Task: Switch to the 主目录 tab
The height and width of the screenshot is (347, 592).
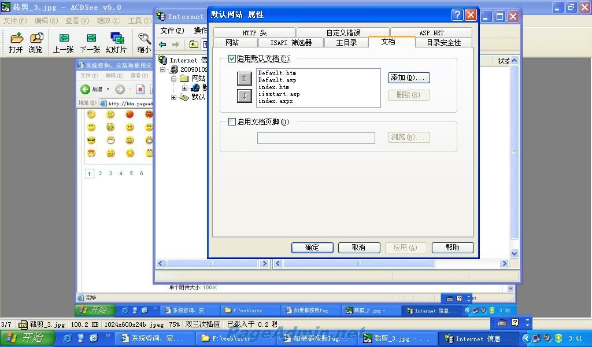Action: click(x=346, y=42)
